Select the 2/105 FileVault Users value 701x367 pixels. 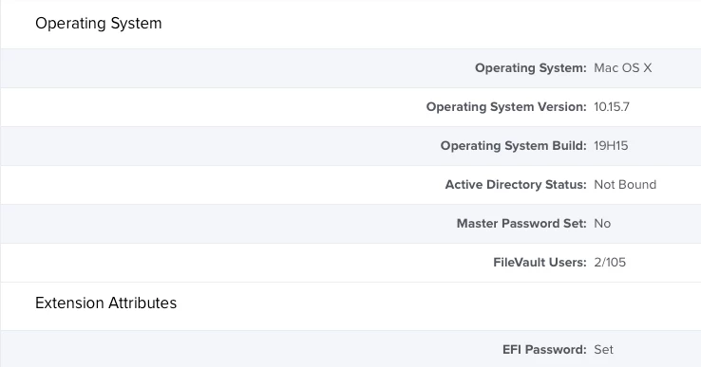[x=610, y=262]
